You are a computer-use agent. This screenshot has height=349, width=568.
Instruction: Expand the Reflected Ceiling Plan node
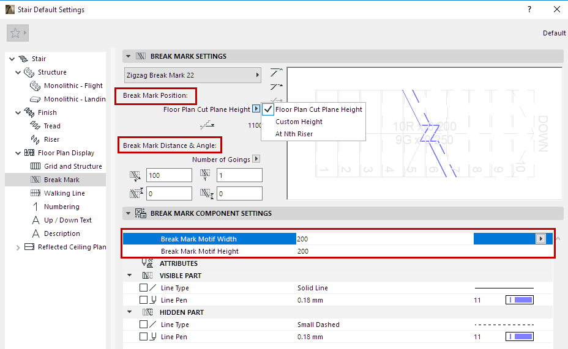coord(18,248)
